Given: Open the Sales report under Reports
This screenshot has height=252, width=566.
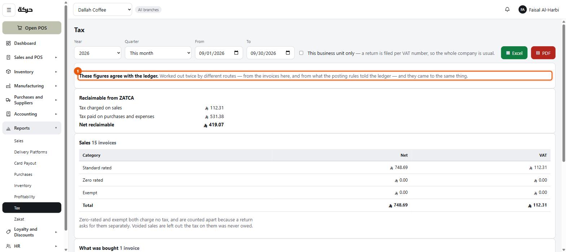Looking at the screenshot, I should click(x=32, y=141).
